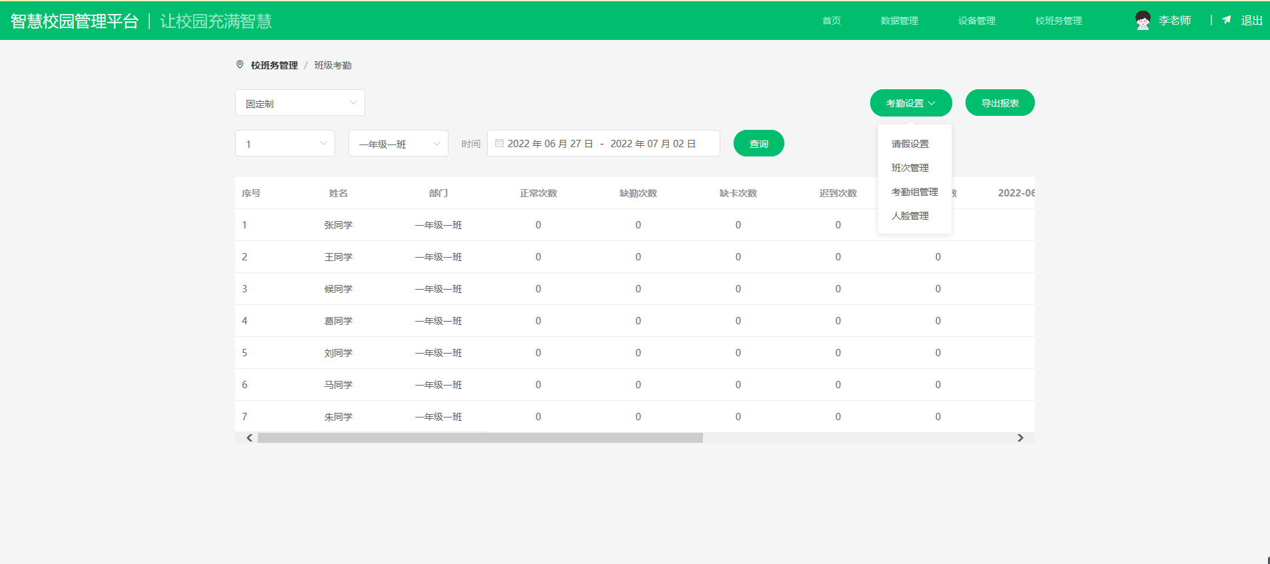This screenshot has width=1270, height=564.
Task: Click the location pin breadcrumb icon
Action: 240,65
